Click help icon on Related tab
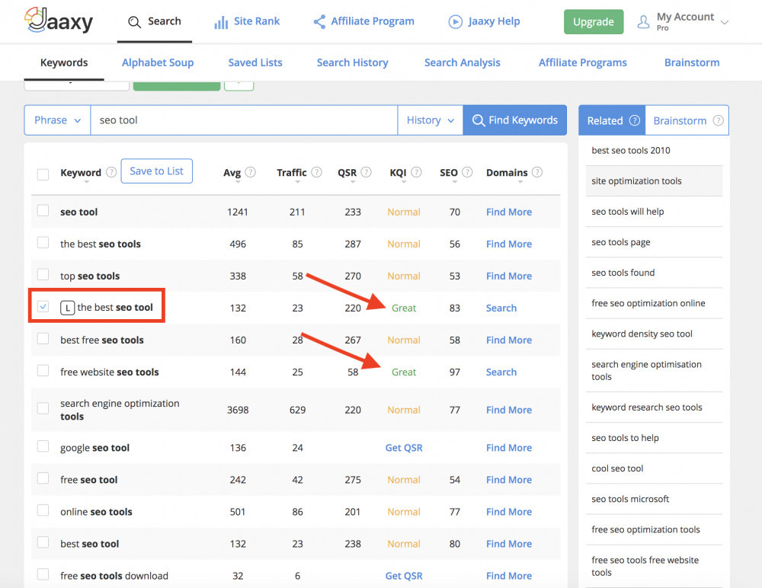 click(x=635, y=120)
